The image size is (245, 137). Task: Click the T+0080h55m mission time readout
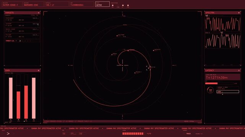pyautogui.click(x=82, y=4)
